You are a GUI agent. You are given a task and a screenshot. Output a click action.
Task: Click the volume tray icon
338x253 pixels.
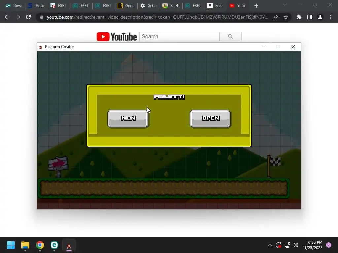point(295,245)
